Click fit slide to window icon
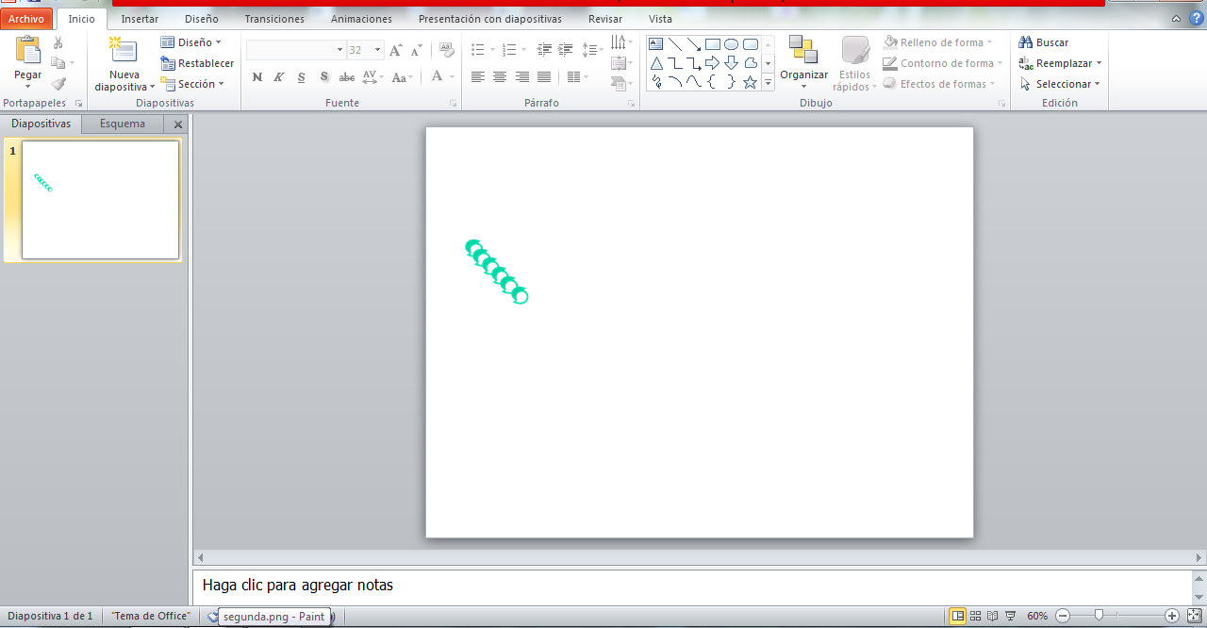The image size is (1207, 628). pyautogui.click(x=1193, y=616)
